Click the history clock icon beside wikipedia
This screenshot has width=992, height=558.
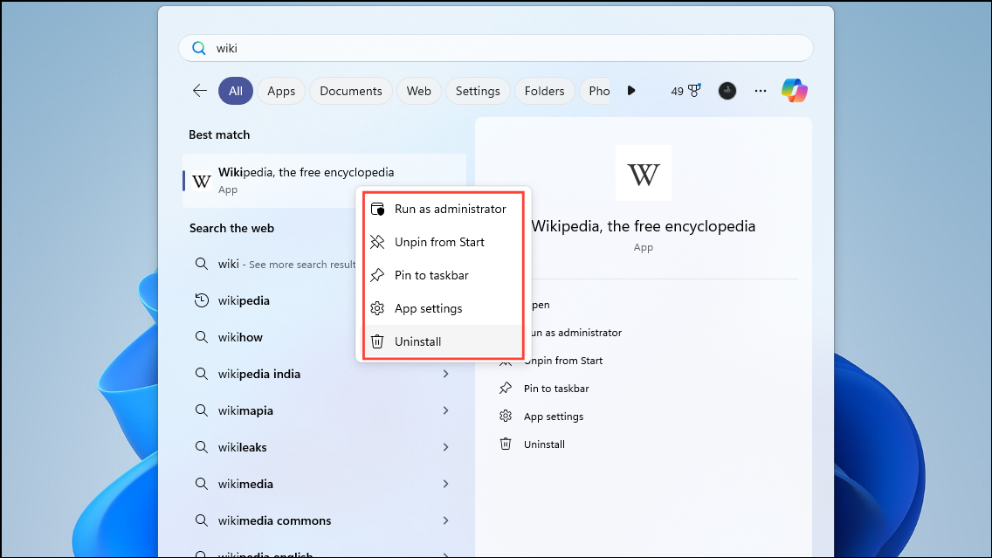[201, 300]
